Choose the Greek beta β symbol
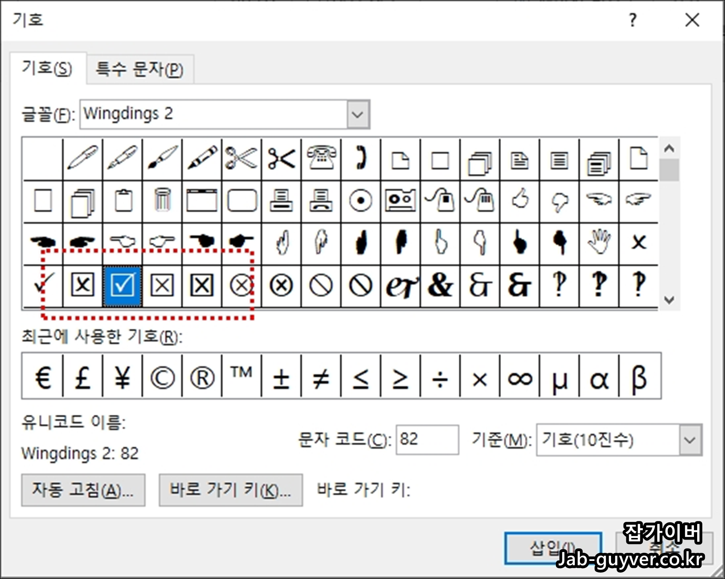Viewport: 725px width, 579px height. (640, 376)
